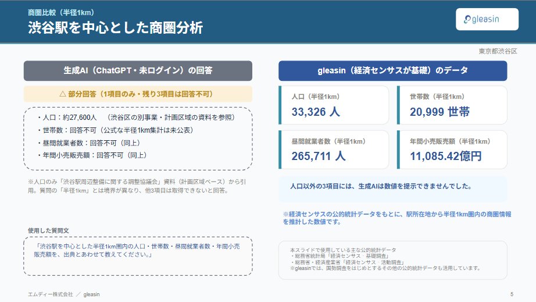The width and height of the screenshot is (536, 302).
Task: Click the footer text エムディー株式会社 ／ gleasin
Action: click(x=64, y=294)
